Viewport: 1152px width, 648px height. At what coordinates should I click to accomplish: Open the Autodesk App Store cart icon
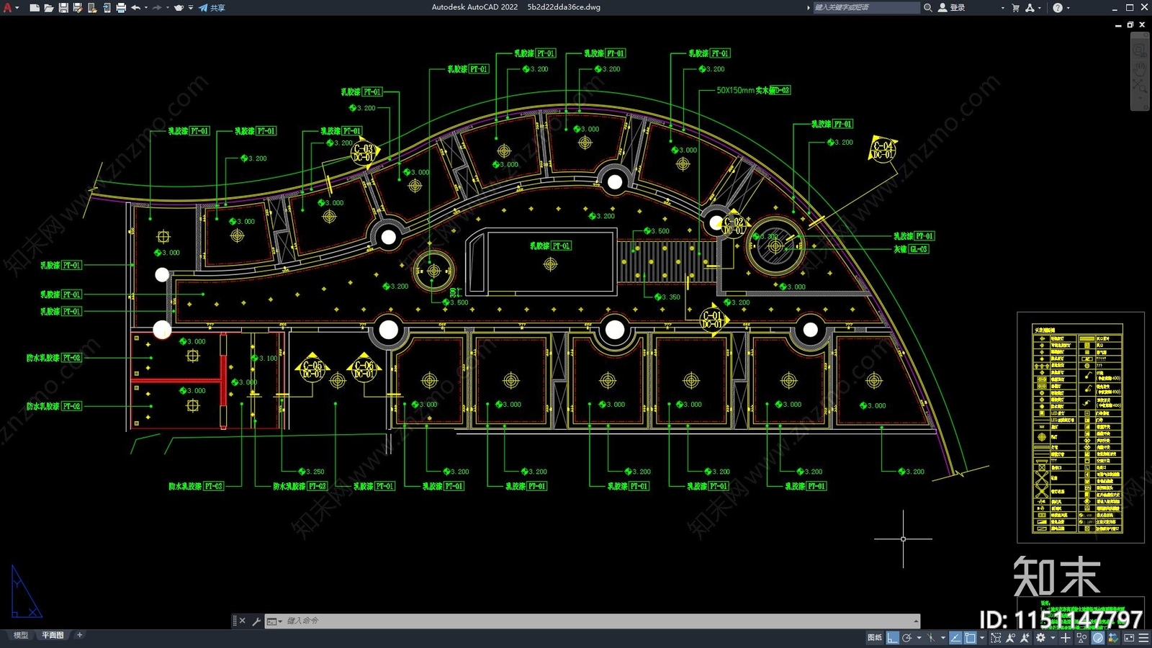1016,8
